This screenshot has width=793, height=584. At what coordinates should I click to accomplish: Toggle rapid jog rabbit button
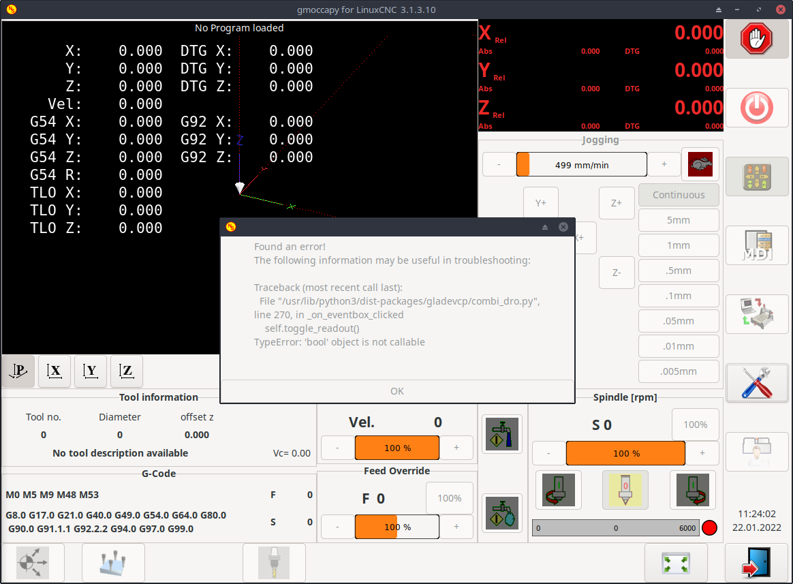coord(700,164)
